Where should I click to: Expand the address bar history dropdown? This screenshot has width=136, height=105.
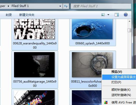(x=60, y=6)
